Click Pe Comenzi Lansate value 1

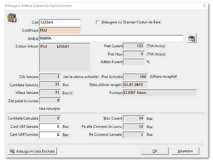pos(134,135)
